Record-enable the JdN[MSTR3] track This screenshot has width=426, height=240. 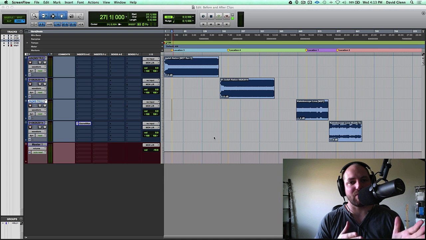pyautogui.click(x=30, y=63)
